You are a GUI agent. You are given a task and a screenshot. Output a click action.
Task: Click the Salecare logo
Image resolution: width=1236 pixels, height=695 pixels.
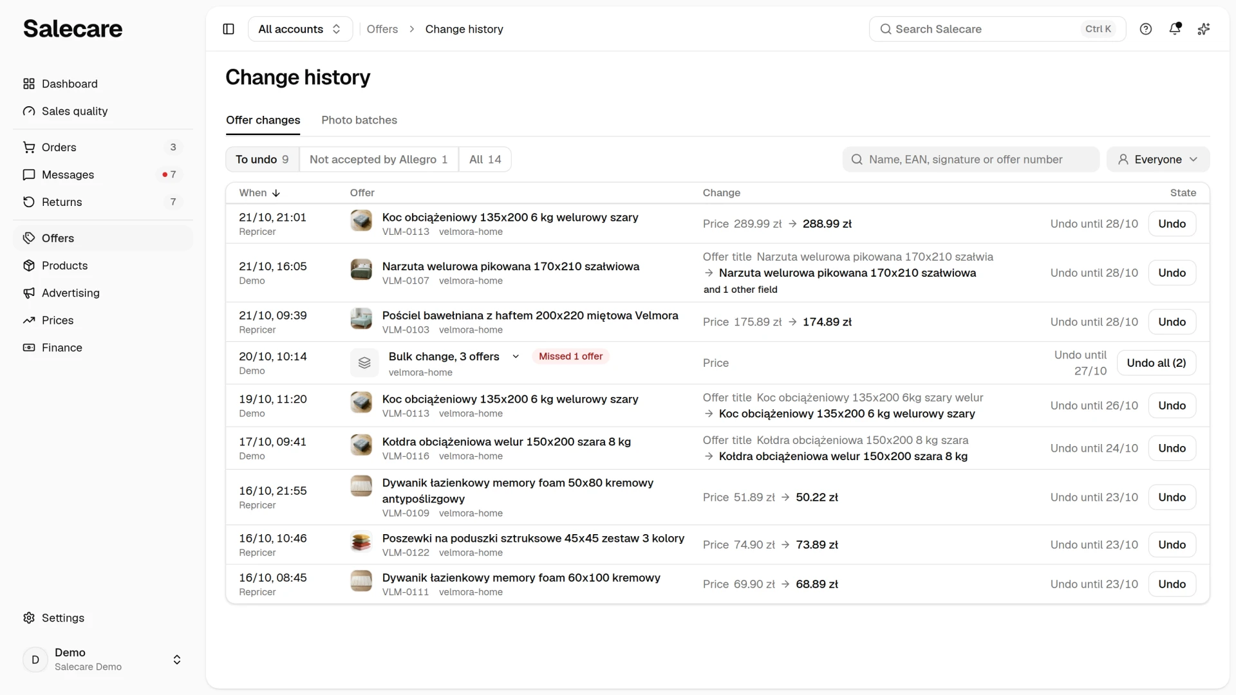point(73,29)
